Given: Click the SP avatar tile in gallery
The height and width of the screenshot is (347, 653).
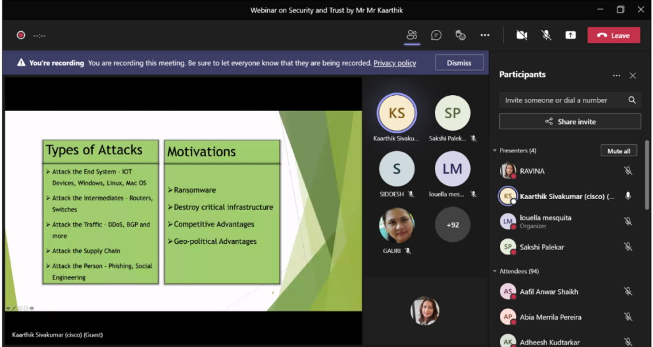Looking at the screenshot, I should pos(453,113).
